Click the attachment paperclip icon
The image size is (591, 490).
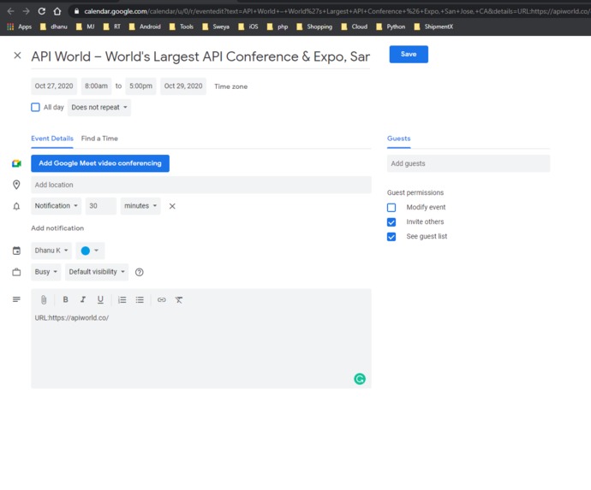44,300
